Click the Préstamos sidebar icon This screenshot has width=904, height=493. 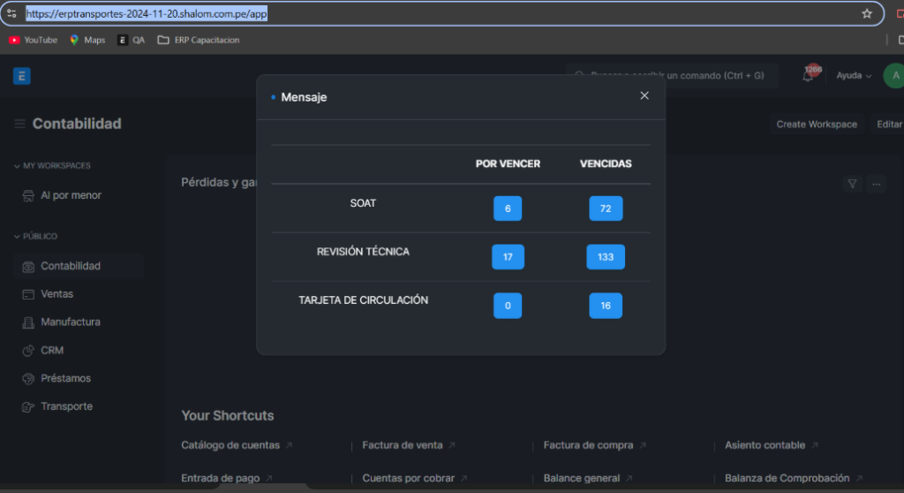27,379
